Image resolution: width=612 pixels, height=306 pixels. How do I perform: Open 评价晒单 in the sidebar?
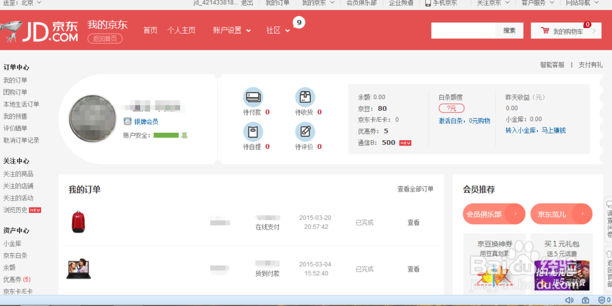coord(15,128)
